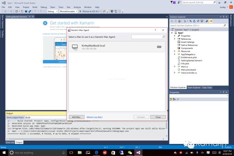Image resolution: width=234 pixels, height=156 pixels.
Task: Refresh the Solution Explorer tree
Action: click(194, 21)
